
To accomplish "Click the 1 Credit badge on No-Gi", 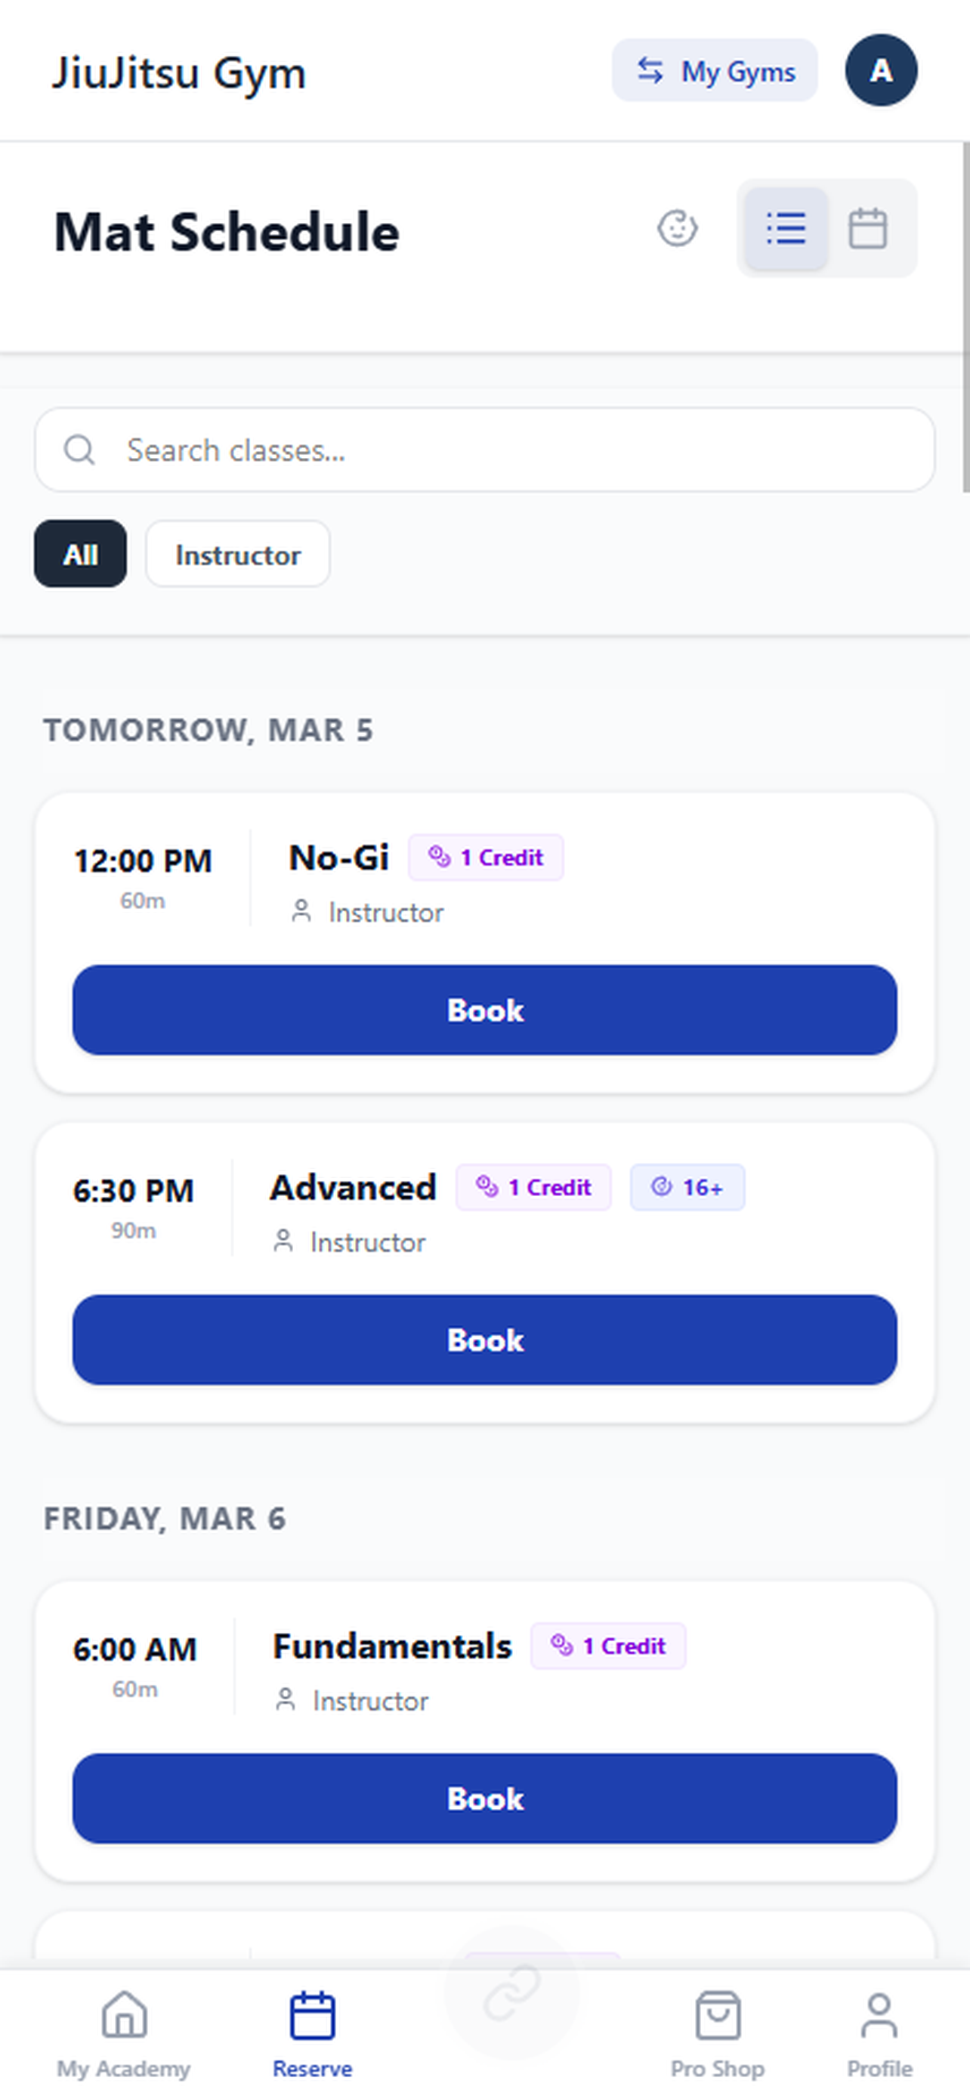I will pos(486,856).
